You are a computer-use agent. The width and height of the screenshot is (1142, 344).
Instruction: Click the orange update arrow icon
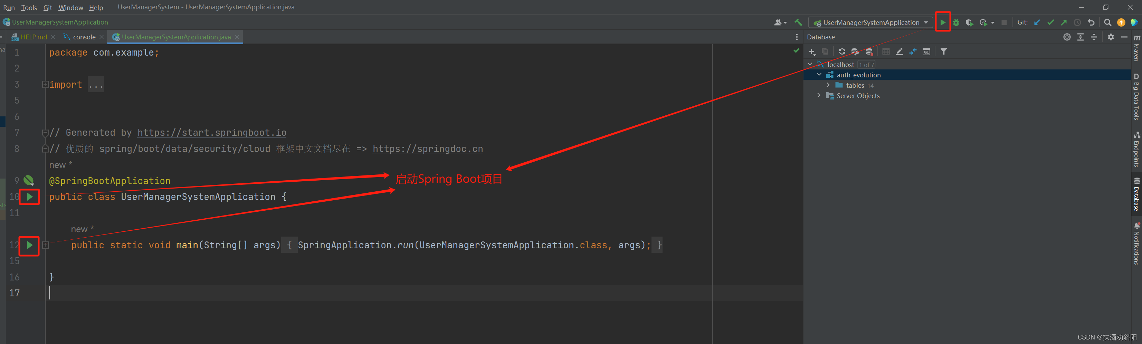(x=1121, y=22)
